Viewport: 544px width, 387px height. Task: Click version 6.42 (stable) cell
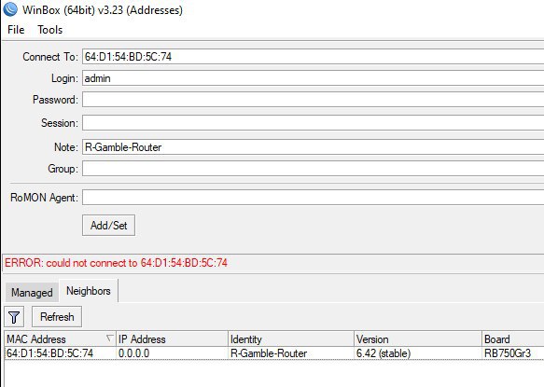384,353
